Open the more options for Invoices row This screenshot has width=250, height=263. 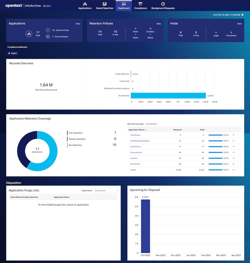click(233, 158)
